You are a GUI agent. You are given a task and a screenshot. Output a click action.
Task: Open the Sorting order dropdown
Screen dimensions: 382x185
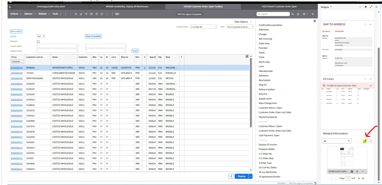(x=203, y=27)
